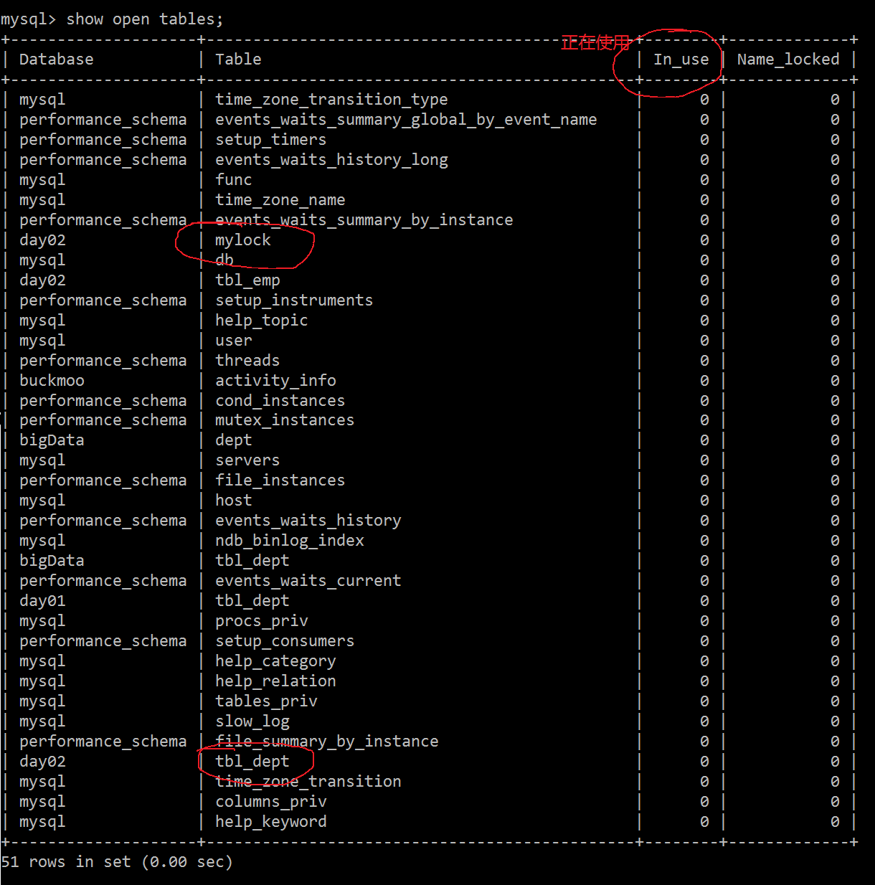The height and width of the screenshot is (885, 875).
Task: Select the setup_timers table entry
Action: [270, 140]
